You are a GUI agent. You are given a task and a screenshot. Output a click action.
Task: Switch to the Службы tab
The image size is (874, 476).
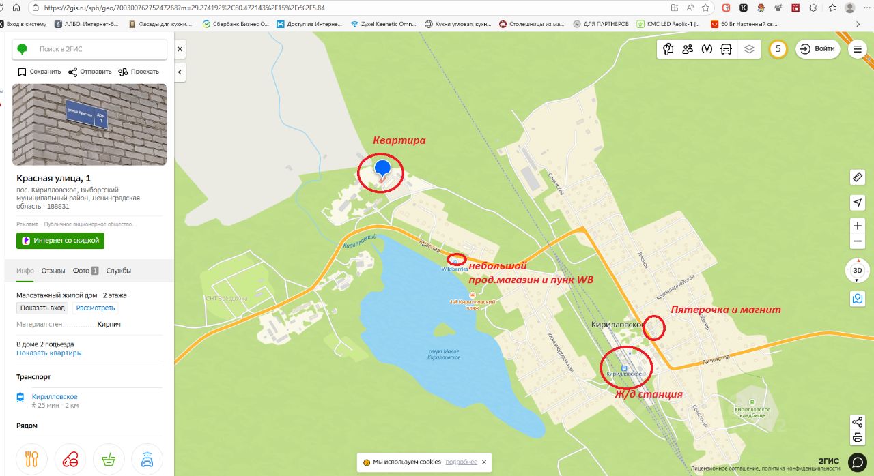tap(119, 271)
